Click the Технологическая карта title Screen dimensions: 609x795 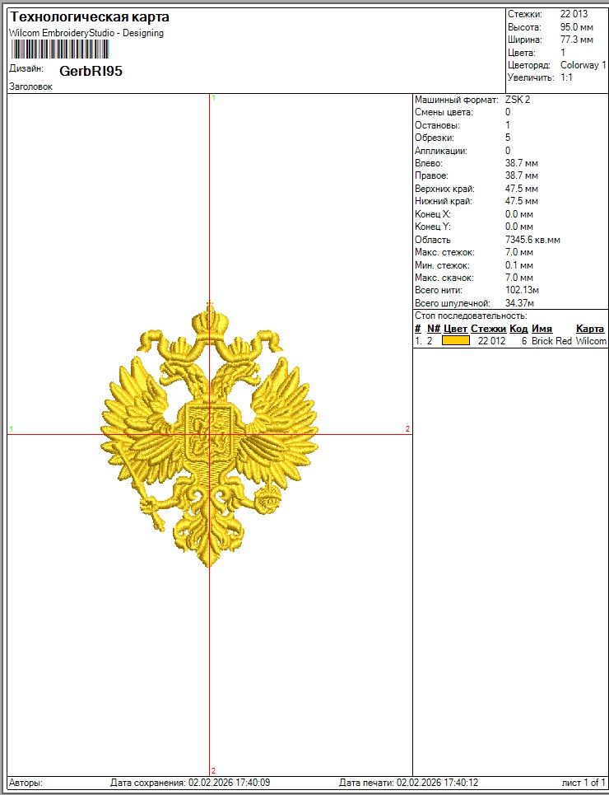click(89, 17)
